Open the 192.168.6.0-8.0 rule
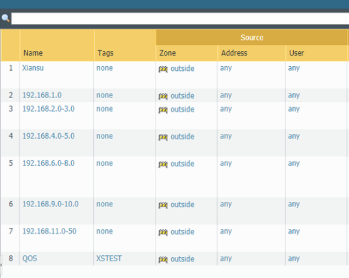Viewport: 349px width, 278px height. (x=48, y=163)
